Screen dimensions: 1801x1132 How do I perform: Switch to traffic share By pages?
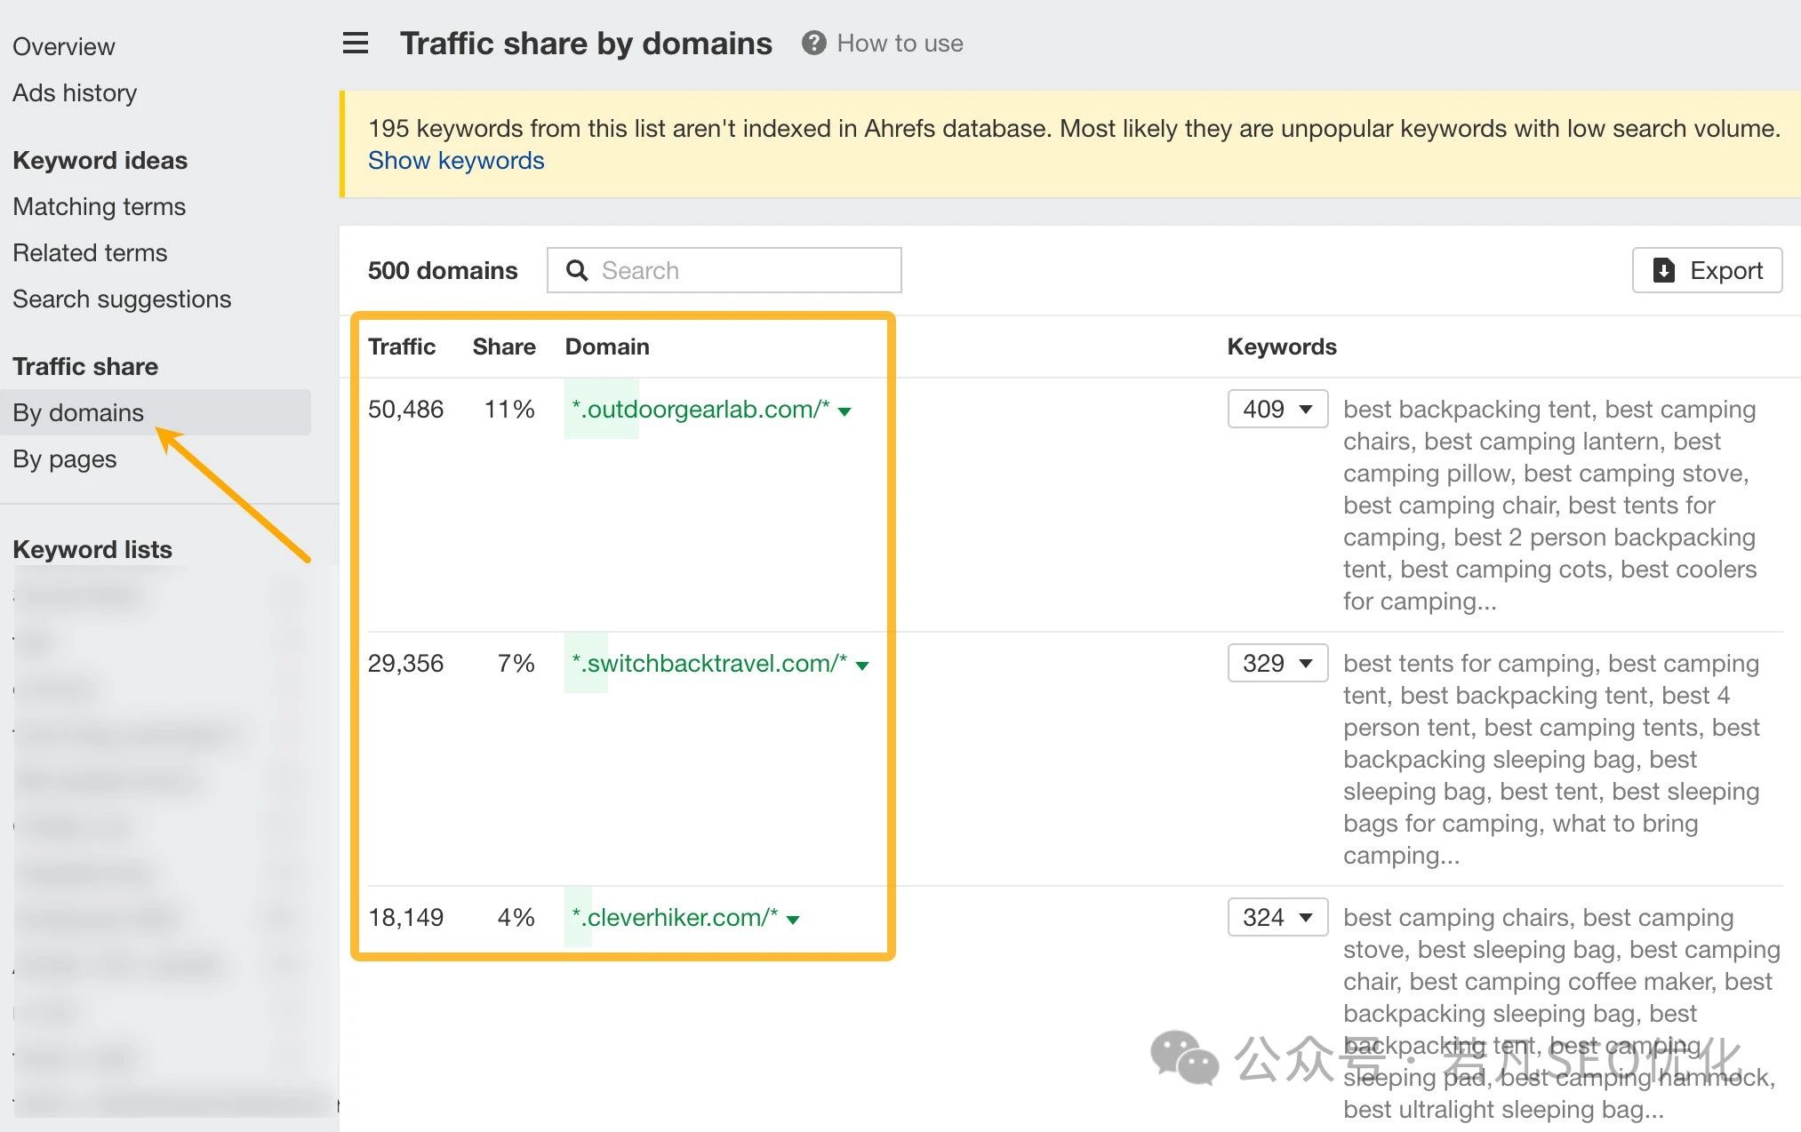click(65, 458)
